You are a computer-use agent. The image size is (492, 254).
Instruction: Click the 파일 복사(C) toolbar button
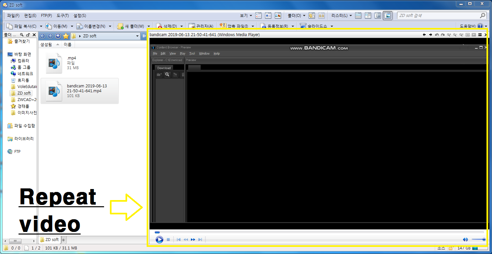point(21,26)
